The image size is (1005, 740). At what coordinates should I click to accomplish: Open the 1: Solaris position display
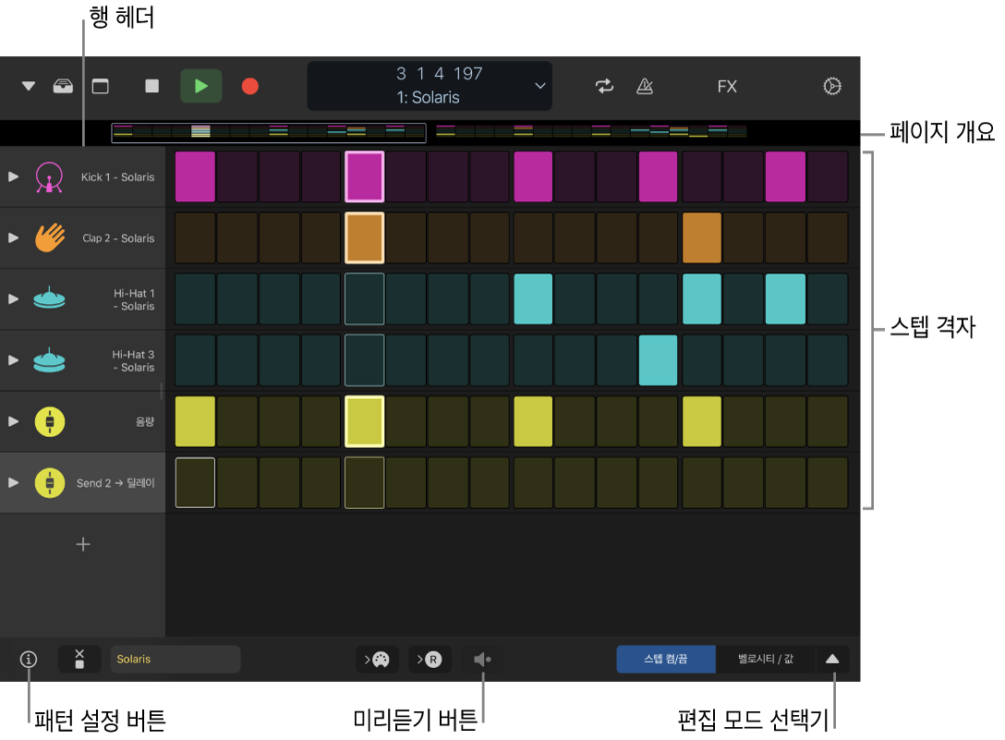tap(429, 86)
